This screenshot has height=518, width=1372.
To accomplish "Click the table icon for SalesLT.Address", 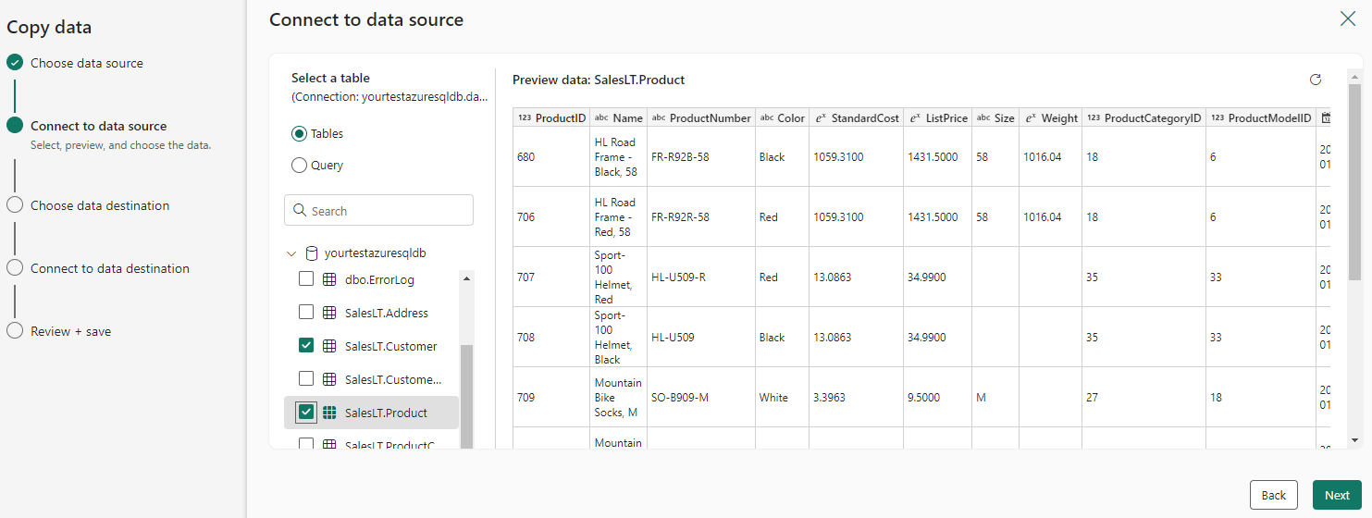I will [x=329, y=313].
